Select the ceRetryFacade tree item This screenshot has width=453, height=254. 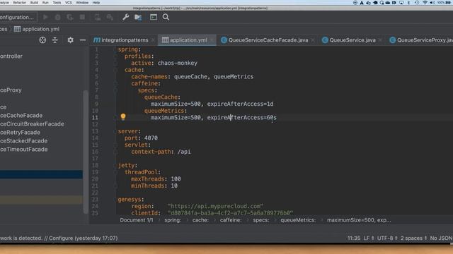coord(20,133)
